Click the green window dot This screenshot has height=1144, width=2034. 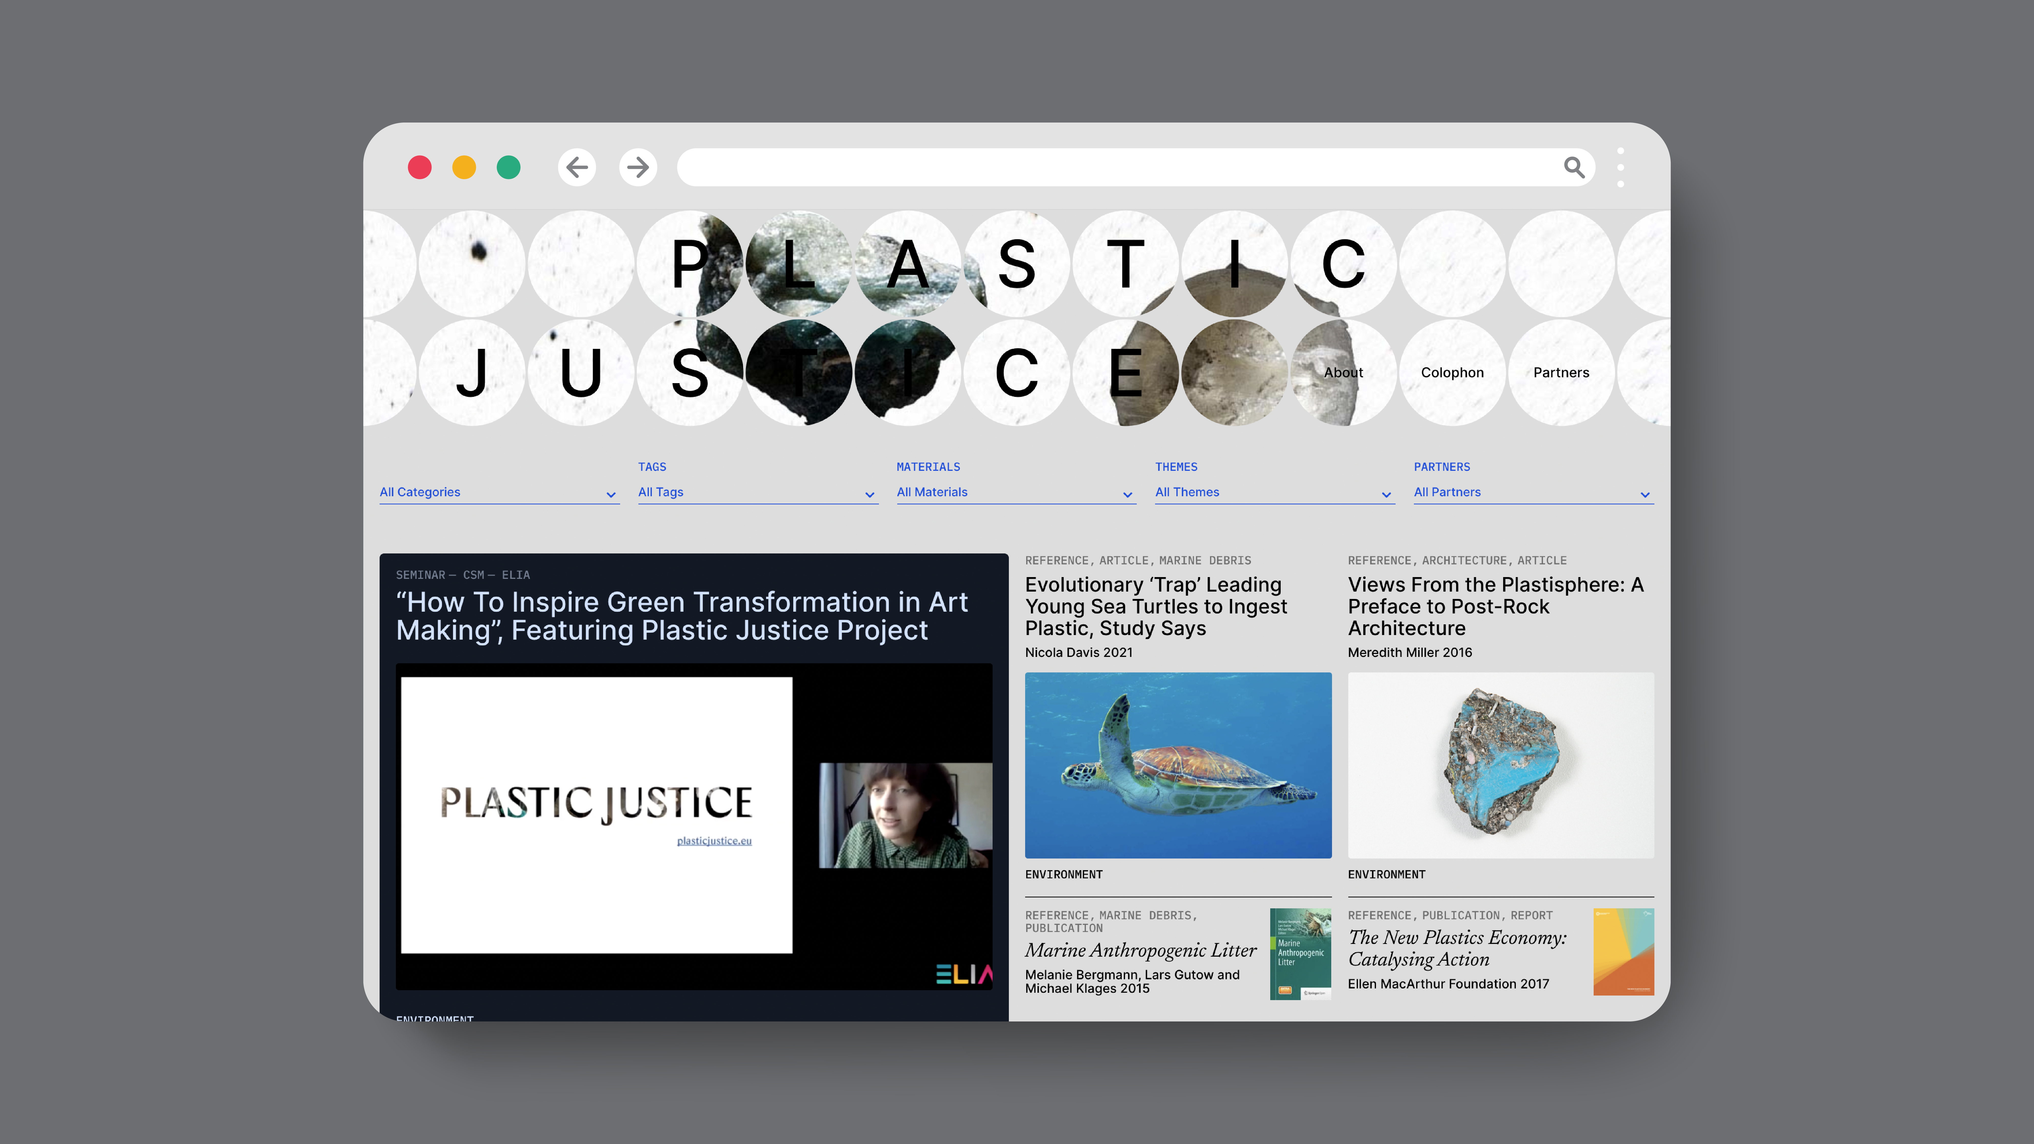508,167
